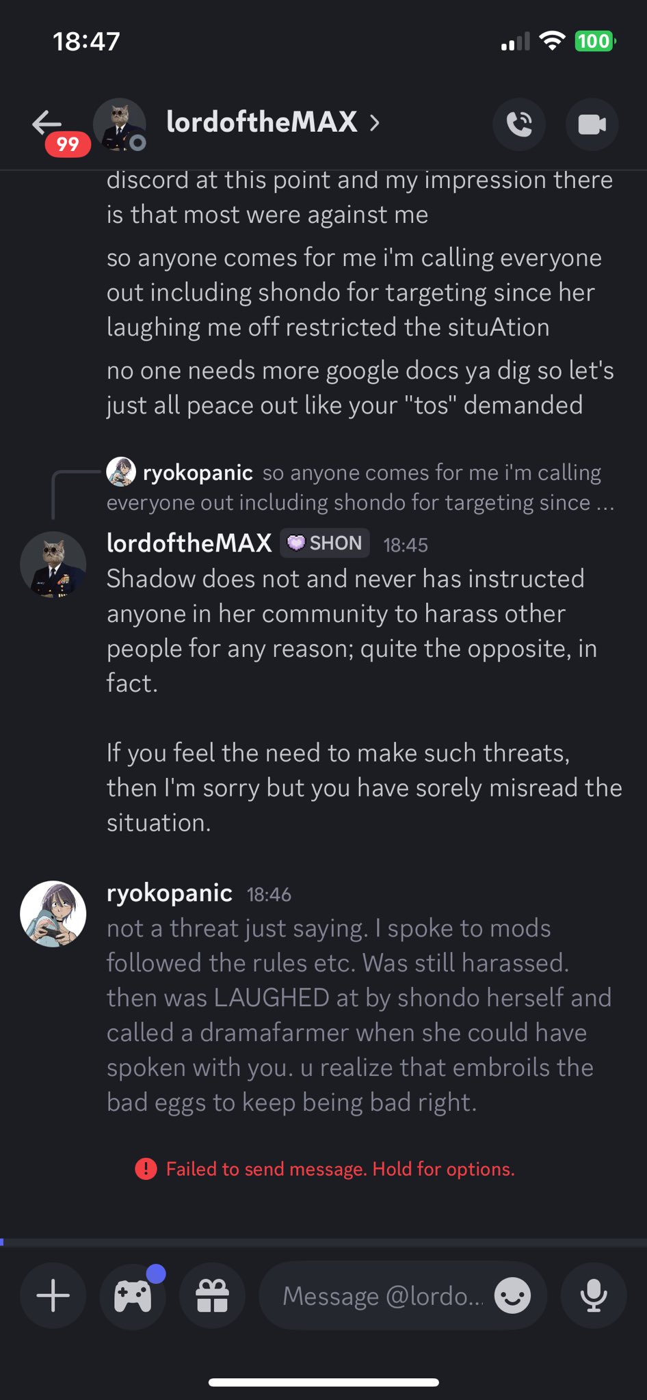
Task: Open the game controller activities button
Action: [133, 1295]
